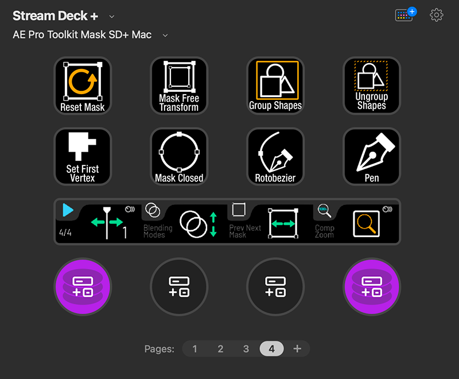Click the fourth purple dial stack
The height and width of the screenshot is (379, 459).
coord(372,287)
